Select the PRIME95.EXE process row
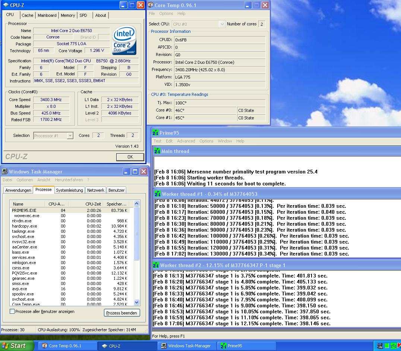The width and height of the screenshot is (401, 351). [x=70, y=210]
